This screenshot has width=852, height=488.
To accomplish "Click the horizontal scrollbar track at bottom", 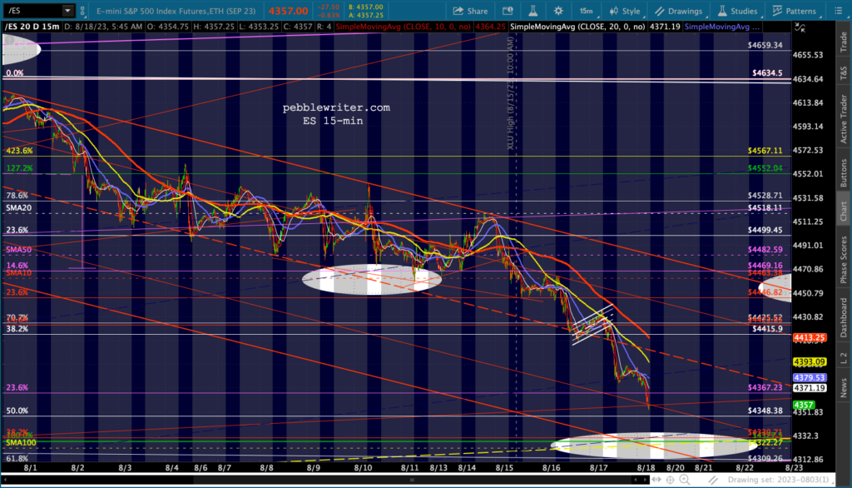I will pyautogui.click(x=325, y=480).
